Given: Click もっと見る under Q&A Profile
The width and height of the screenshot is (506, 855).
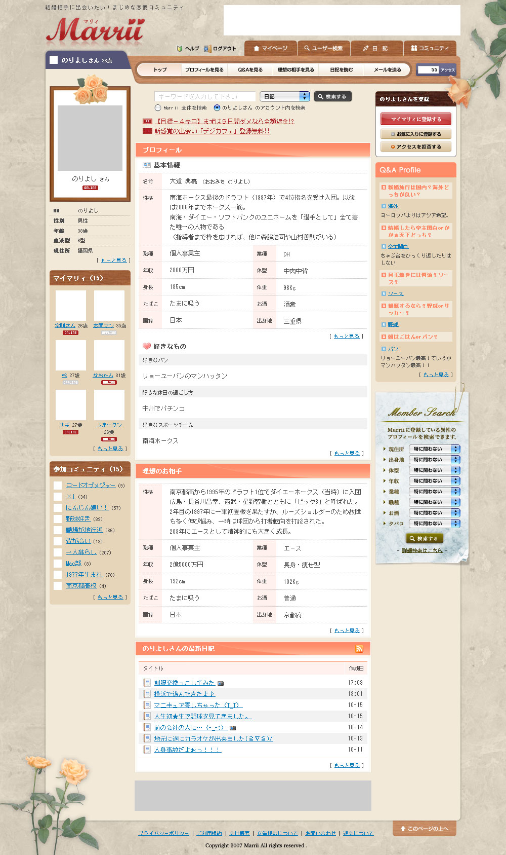Looking at the screenshot, I should coord(436,375).
